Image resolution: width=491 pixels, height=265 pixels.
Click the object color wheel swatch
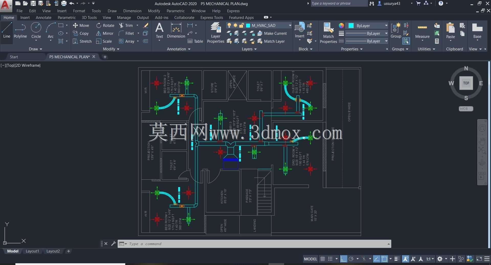(x=341, y=26)
